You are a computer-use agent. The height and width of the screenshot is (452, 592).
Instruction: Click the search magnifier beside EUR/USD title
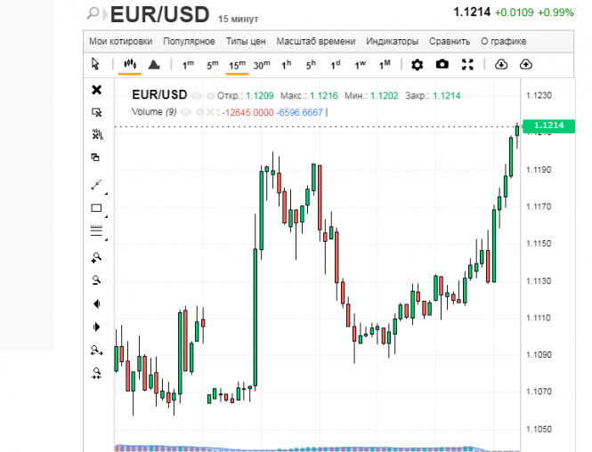(x=93, y=13)
